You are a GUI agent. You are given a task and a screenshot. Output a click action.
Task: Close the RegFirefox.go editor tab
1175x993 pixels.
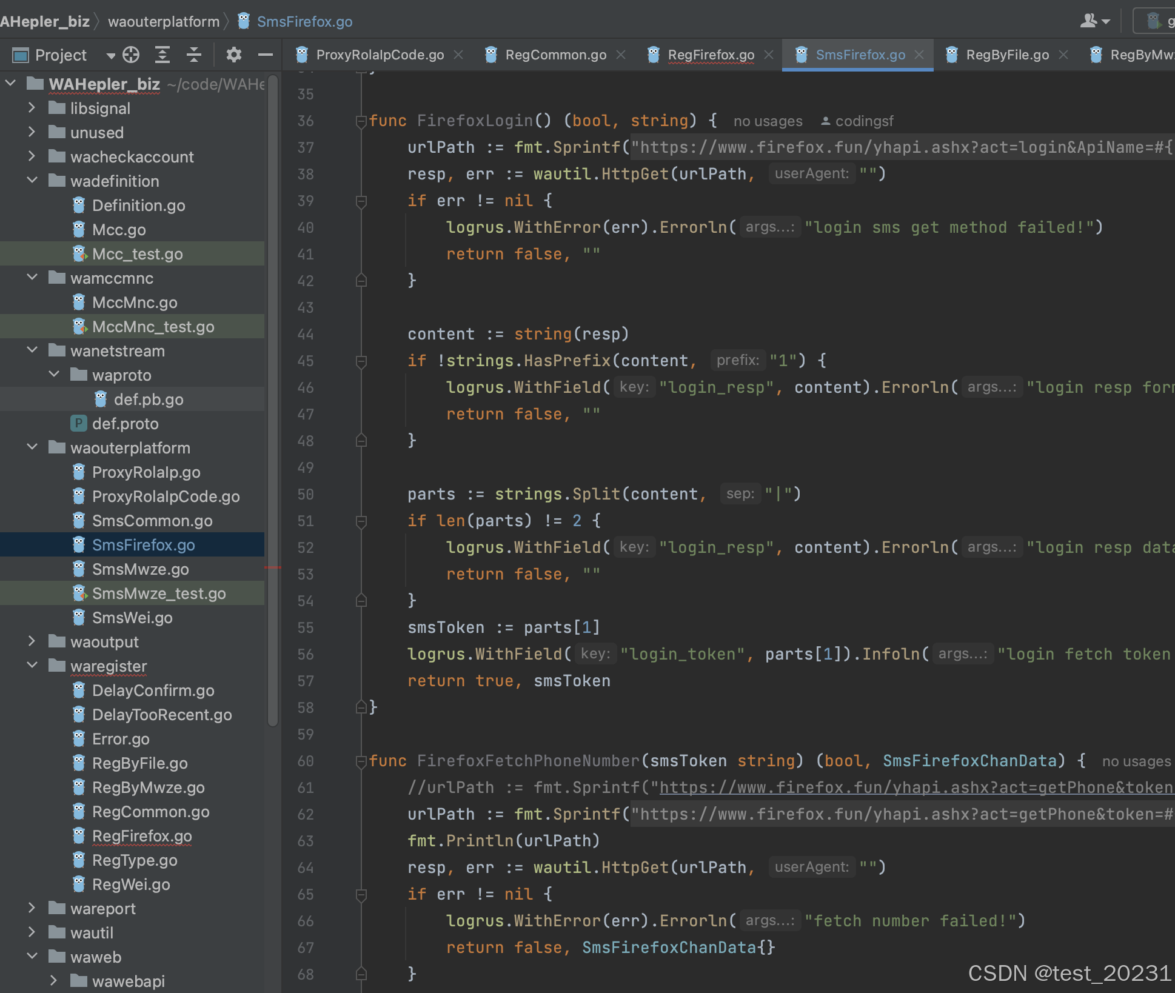click(769, 55)
